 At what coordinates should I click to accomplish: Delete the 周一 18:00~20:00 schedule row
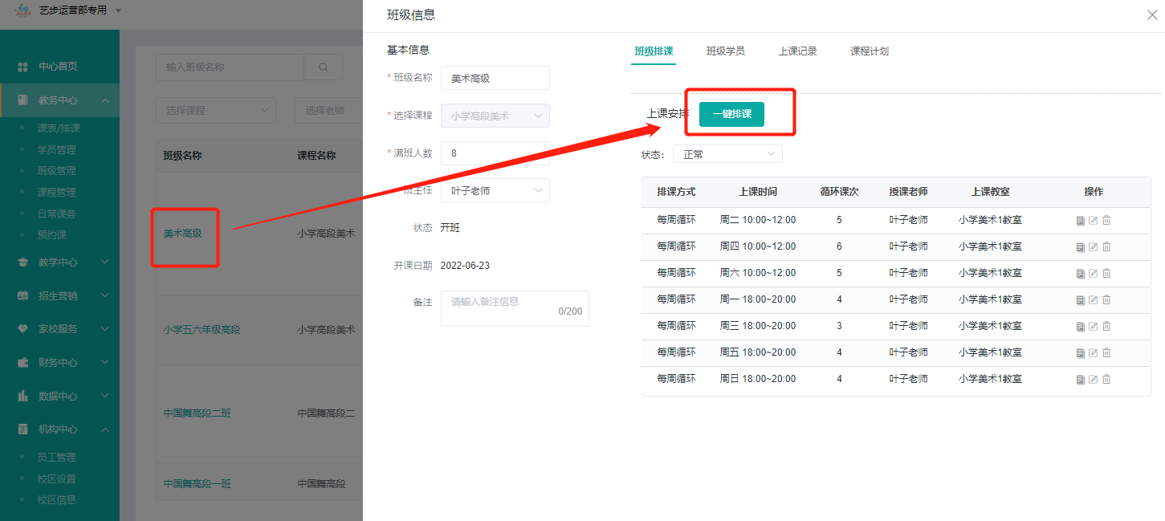pos(1106,299)
